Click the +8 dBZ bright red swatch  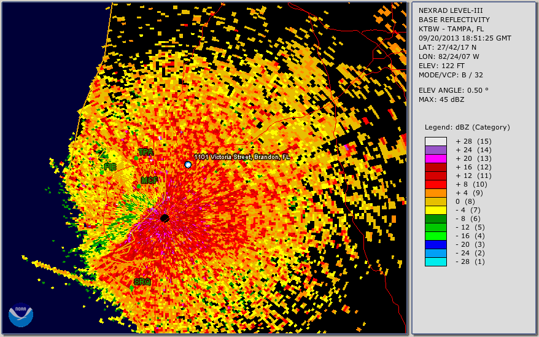[x=435, y=184]
